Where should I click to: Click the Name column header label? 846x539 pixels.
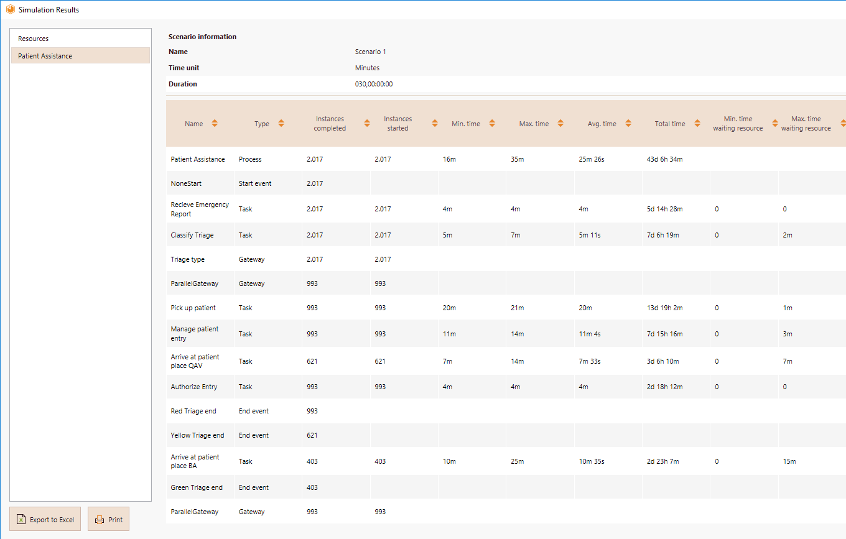click(194, 124)
